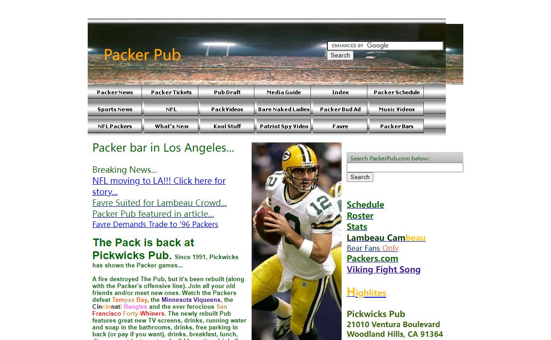Select the Index nav button
This screenshot has width=551, height=340.
coord(340,92)
